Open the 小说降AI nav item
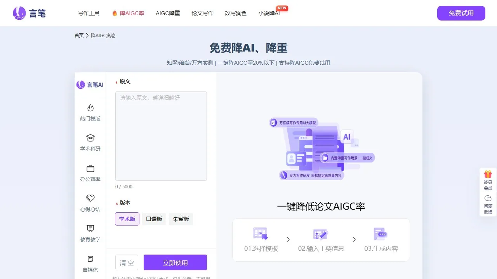 269,13
